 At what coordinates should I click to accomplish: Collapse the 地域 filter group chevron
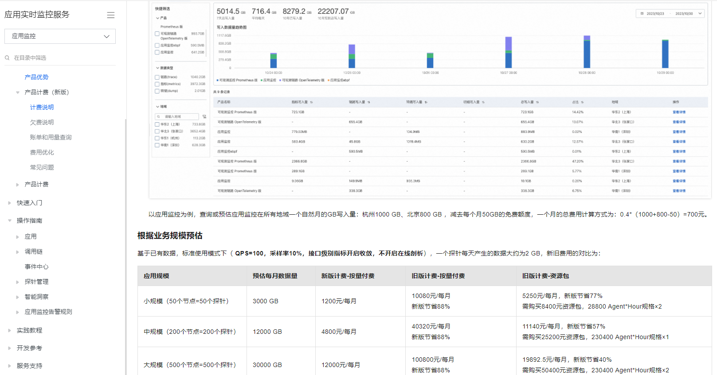pos(157,107)
